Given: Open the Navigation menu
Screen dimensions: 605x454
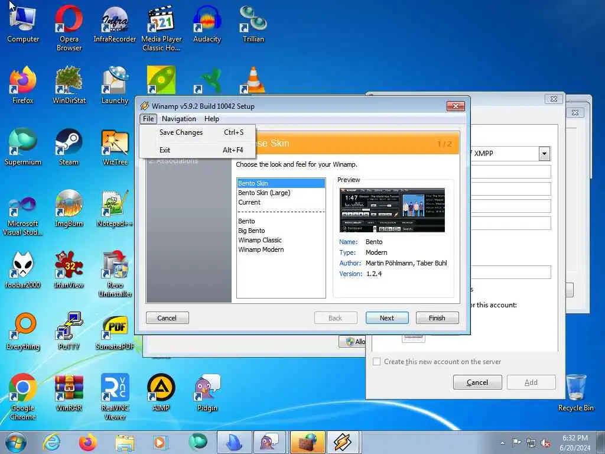Looking at the screenshot, I should pyautogui.click(x=178, y=118).
